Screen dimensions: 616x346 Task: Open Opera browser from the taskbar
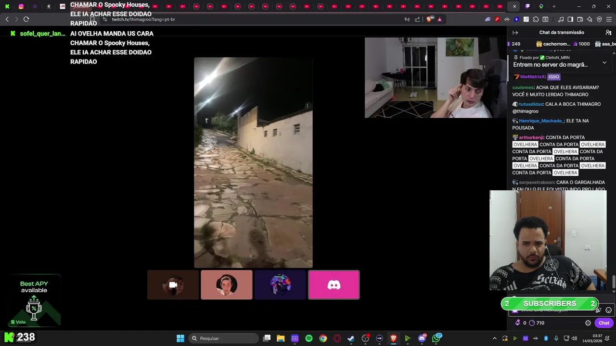(x=337, y=338)
